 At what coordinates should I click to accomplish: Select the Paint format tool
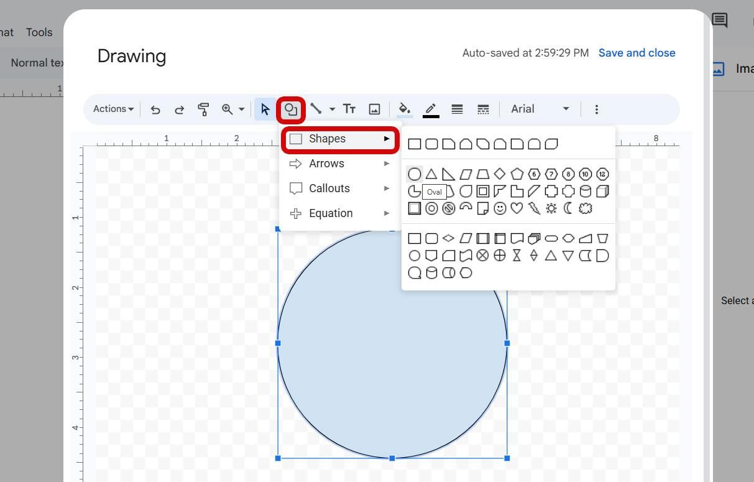tap(203, 109)
